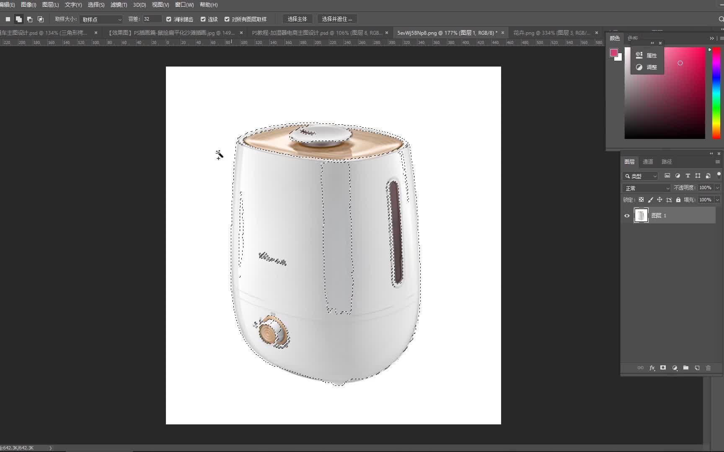Click the 选择主体 button
This screenshot has height=452, width=724.
coord(297,19)
